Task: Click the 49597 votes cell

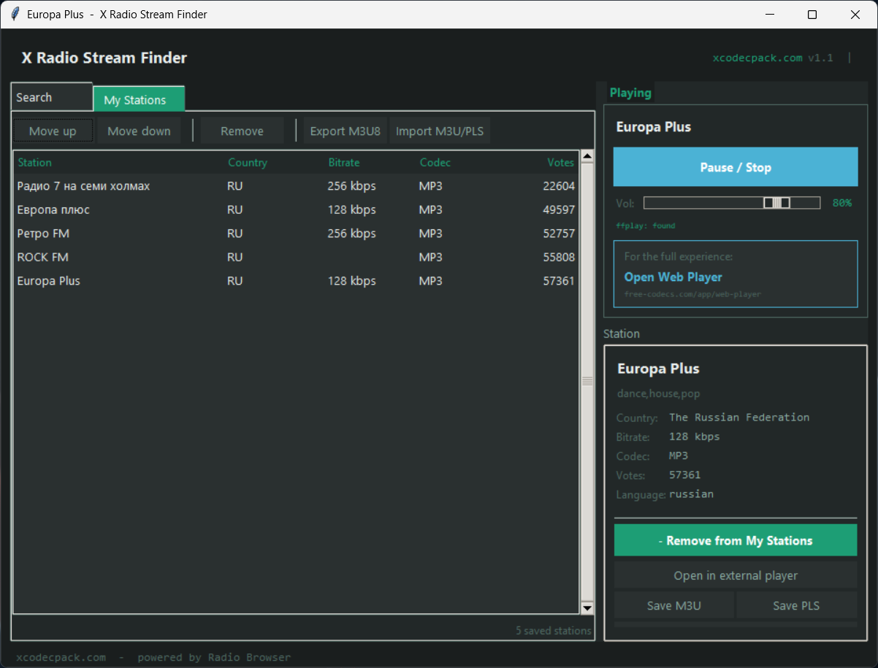Action: 559,210
